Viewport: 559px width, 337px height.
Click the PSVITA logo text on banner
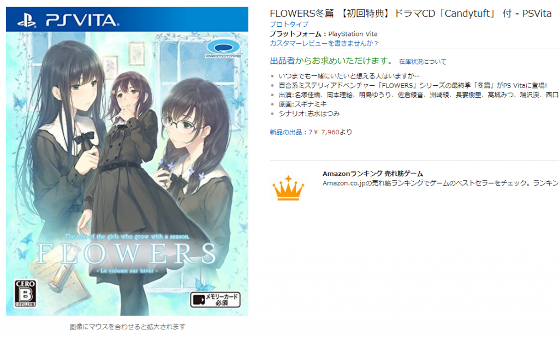click(82, 20)
